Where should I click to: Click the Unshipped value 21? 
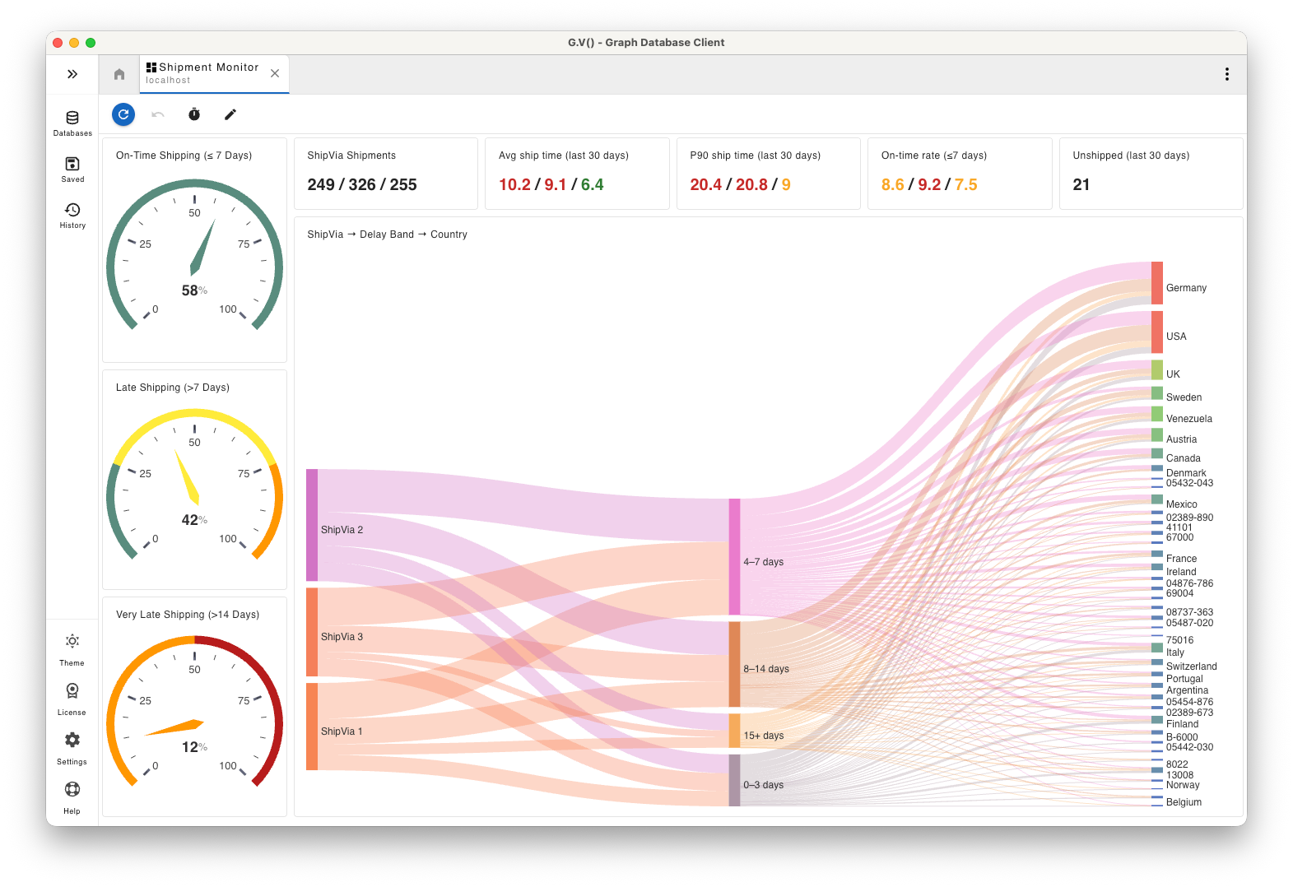[1081, 184]
